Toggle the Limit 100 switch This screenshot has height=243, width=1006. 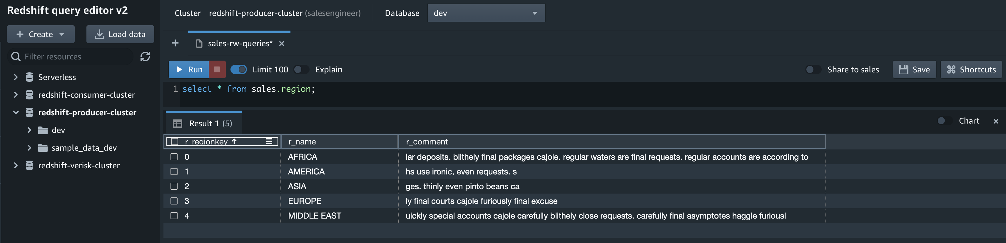239,69
